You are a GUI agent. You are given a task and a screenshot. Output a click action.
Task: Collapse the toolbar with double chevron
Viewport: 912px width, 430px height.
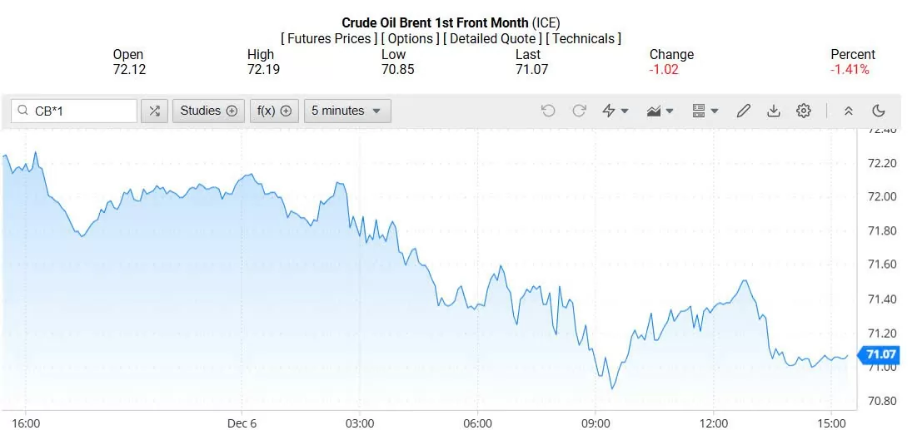(849, 111)
